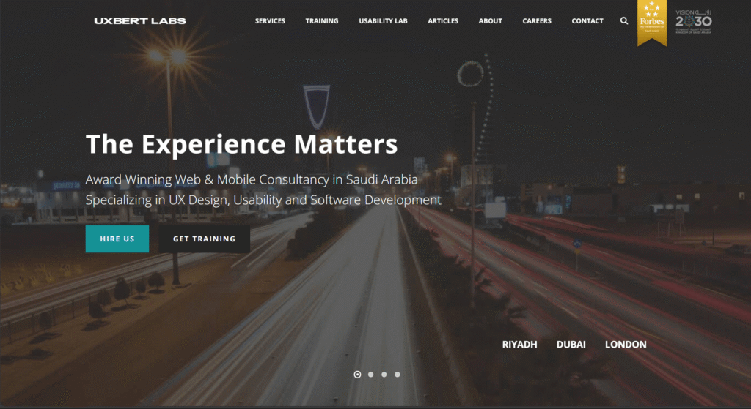Image resolution: width=751 pixels, height=409 pixels.
Task: Click the UXBERT LABS logo
Action: 140,21
